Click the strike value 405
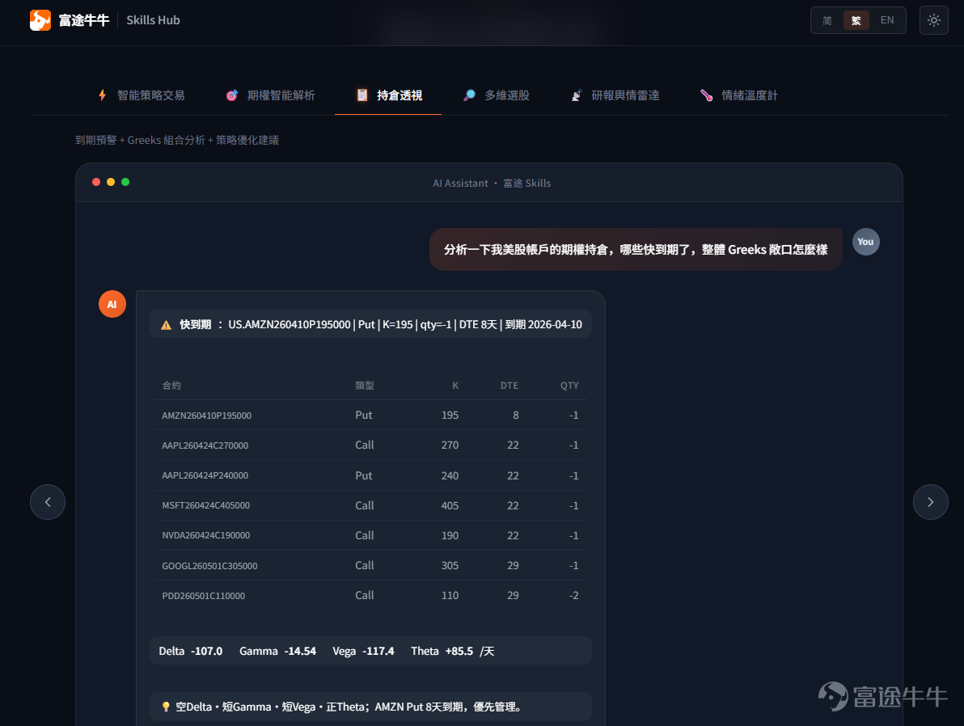 450,505
